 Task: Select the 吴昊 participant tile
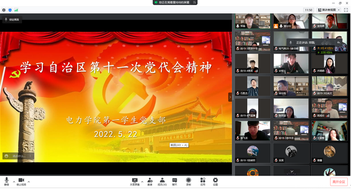(291, 153)
